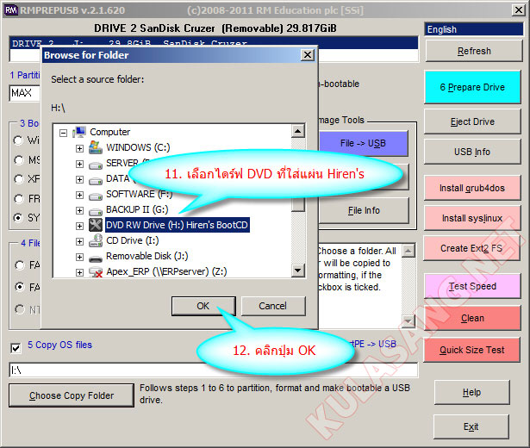Select the first bootloader radio option (Wi)

point(19,140)
